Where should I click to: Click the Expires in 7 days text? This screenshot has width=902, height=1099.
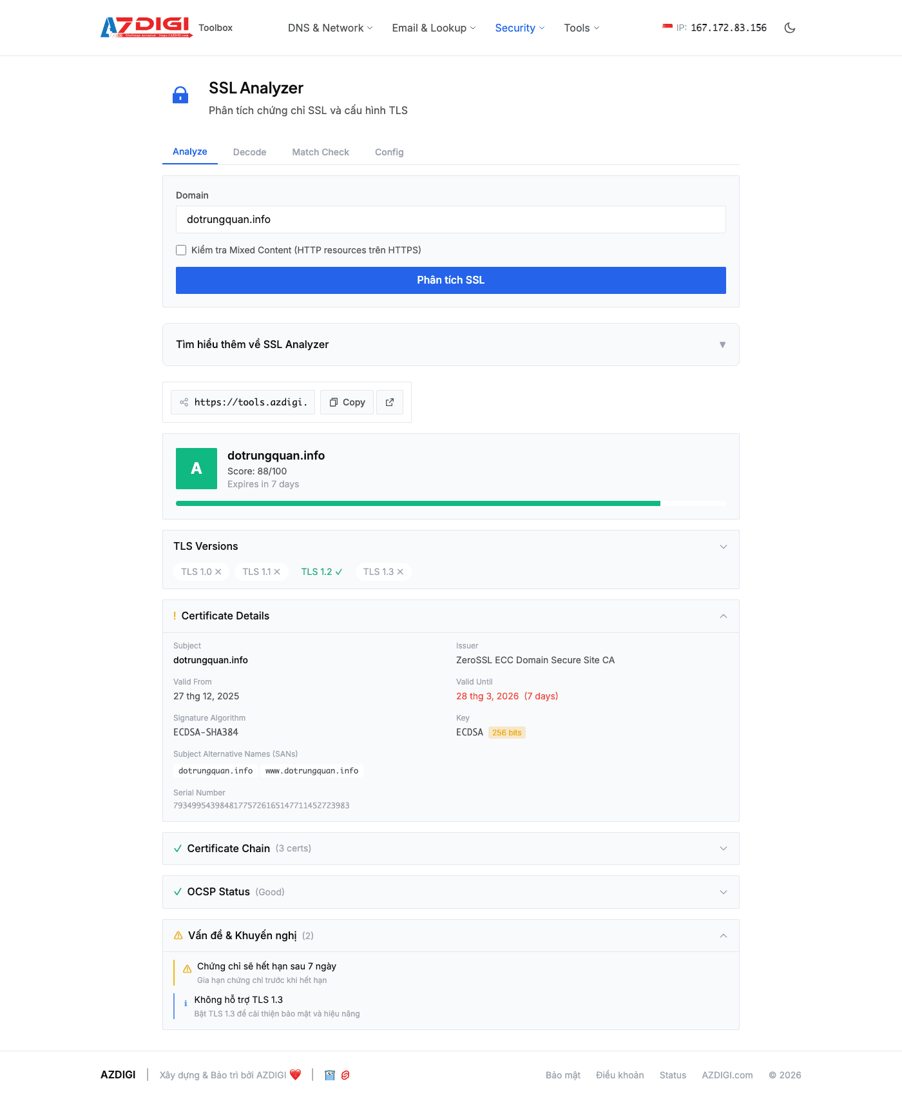pos(263,484)
